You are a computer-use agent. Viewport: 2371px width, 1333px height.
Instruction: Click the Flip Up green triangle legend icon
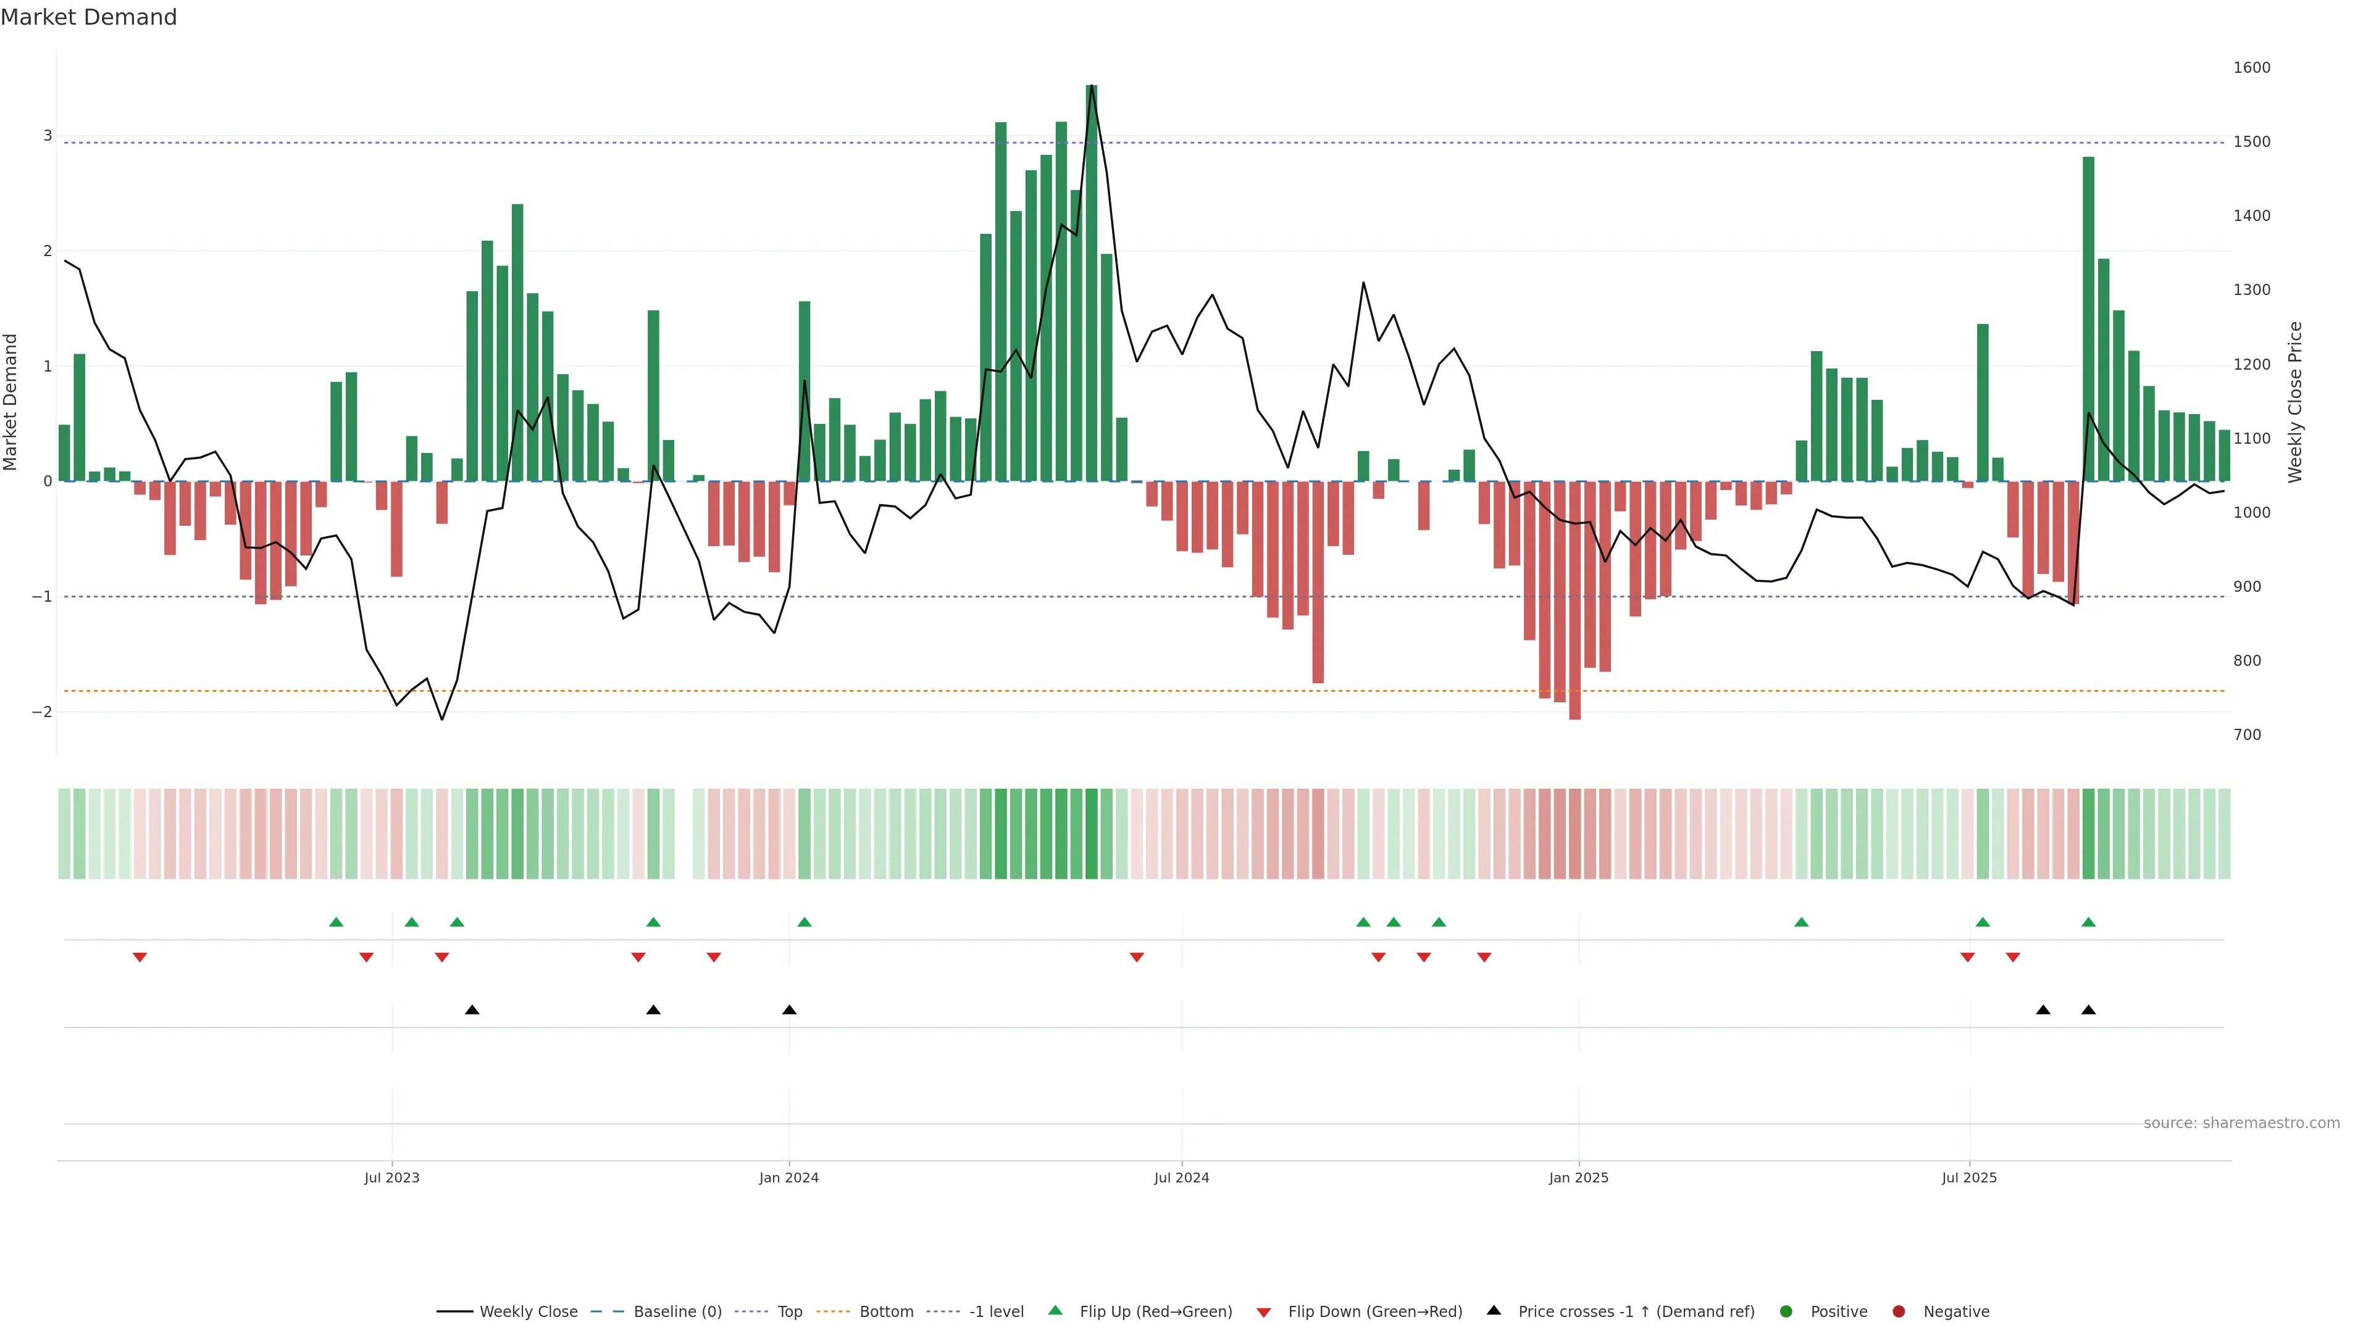(1055, 1310)
